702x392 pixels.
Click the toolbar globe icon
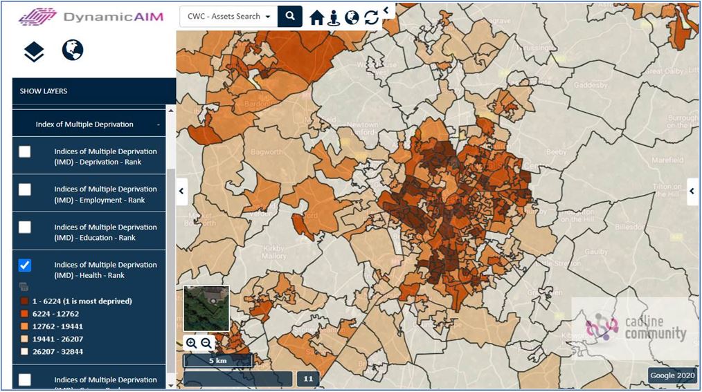[352, 17]
